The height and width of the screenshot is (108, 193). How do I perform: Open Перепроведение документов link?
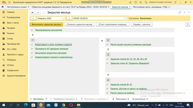pos(48,30)
